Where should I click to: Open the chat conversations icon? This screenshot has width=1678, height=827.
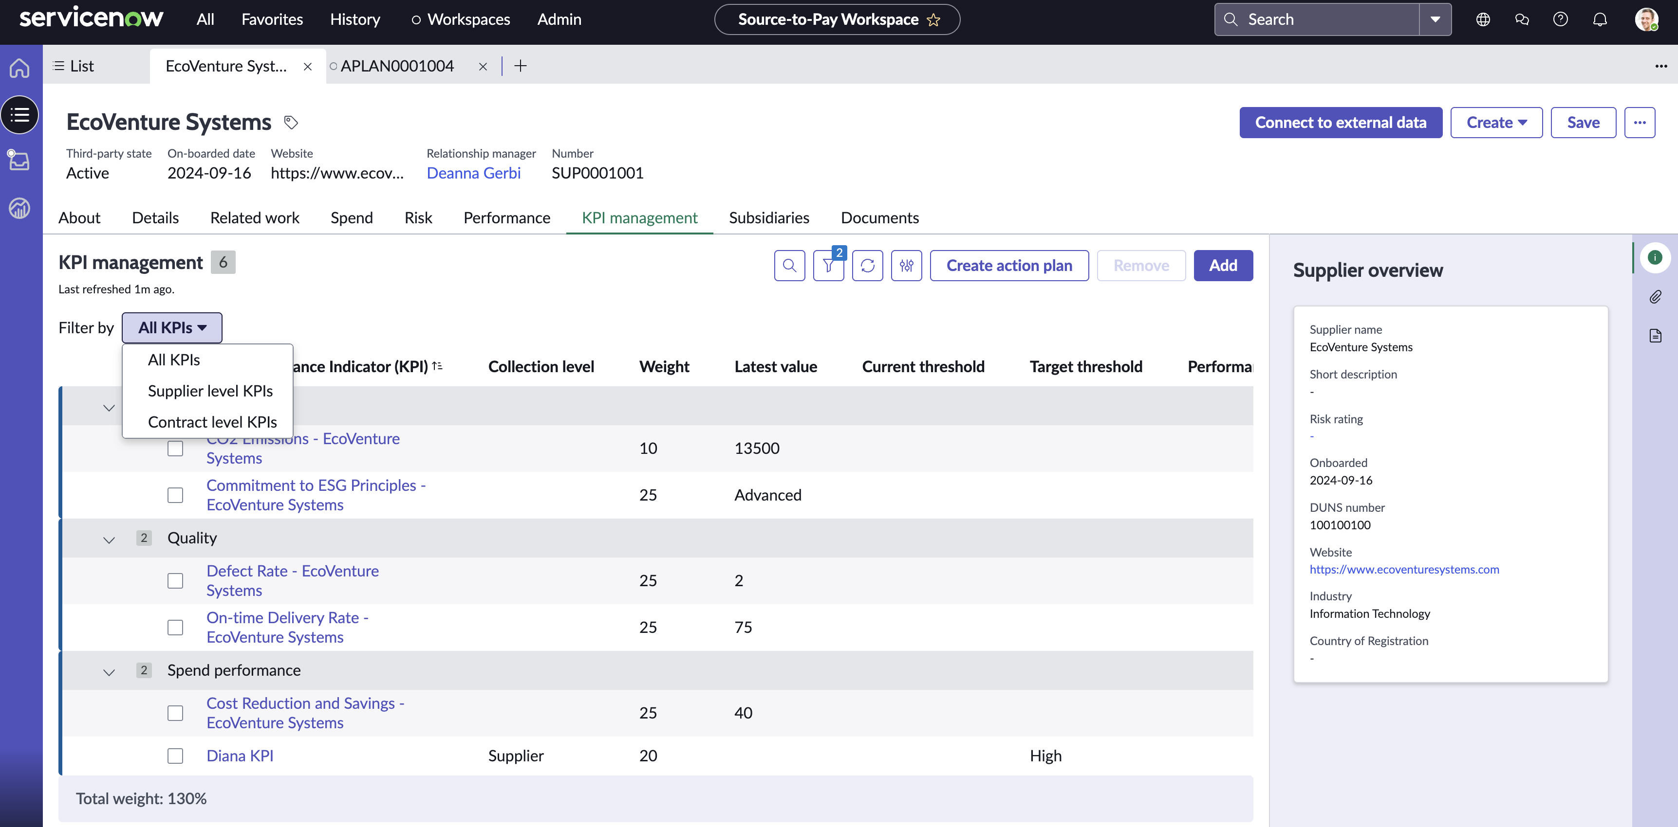click(x=1522, y=19)
